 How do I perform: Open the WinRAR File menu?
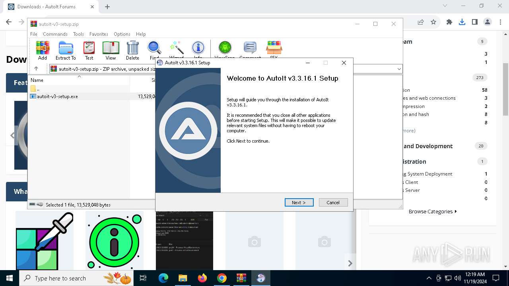[34, 34]
